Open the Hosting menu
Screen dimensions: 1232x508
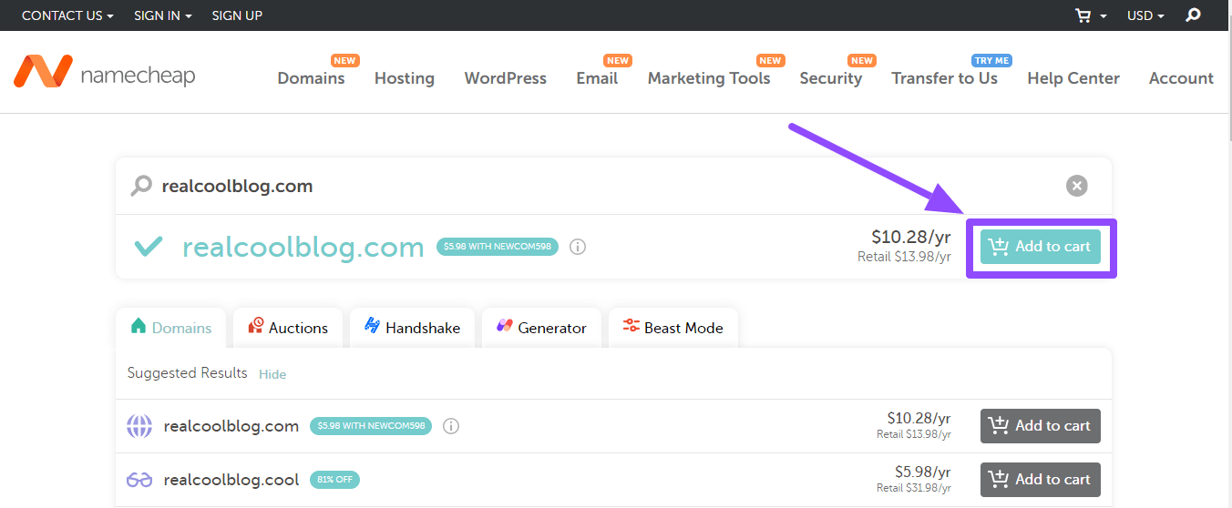pyautogui.click(x=405, y=78)
